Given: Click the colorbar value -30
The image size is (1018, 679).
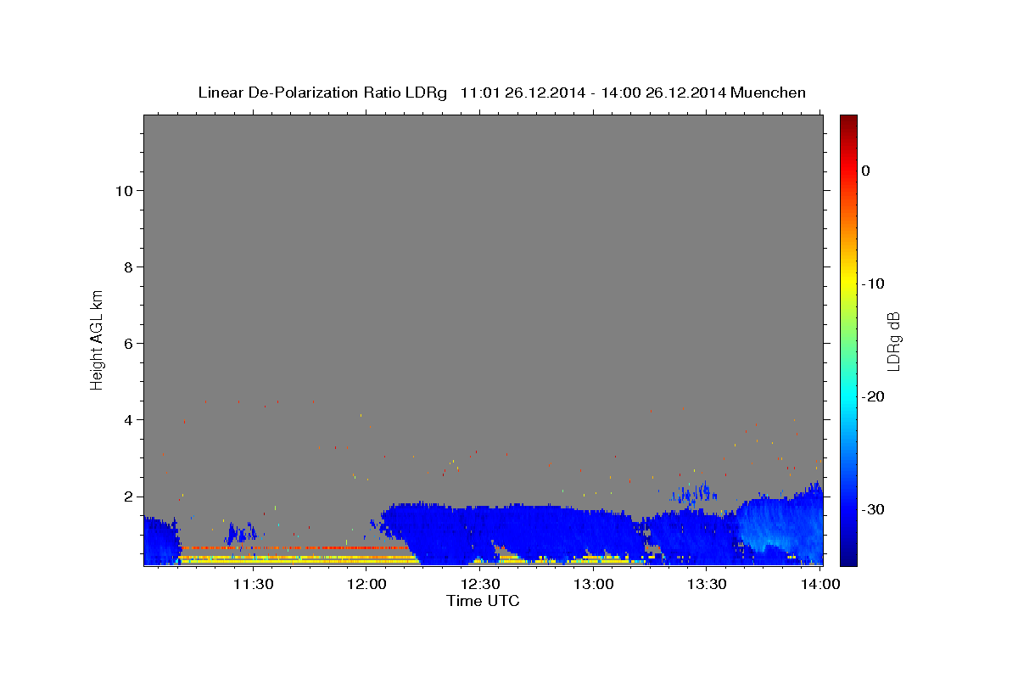Looking at the screenshot, I should click(x=875, y=509).
